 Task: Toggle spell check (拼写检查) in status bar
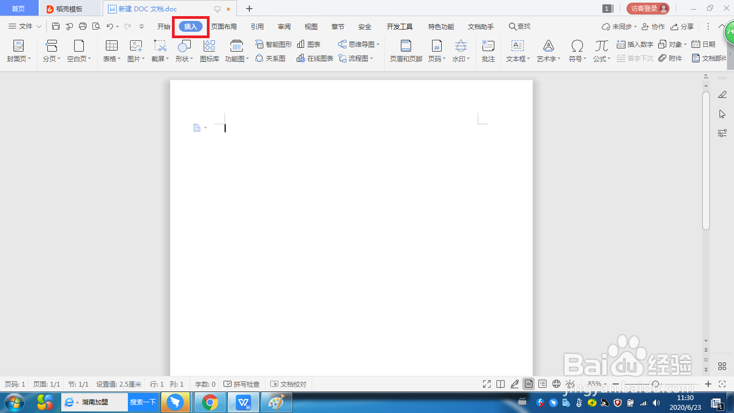point(242,384)
